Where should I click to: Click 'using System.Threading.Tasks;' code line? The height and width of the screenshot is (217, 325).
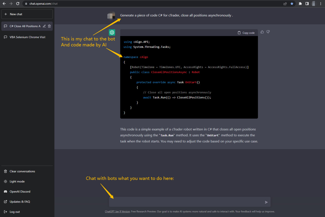(x=147, y=47)
